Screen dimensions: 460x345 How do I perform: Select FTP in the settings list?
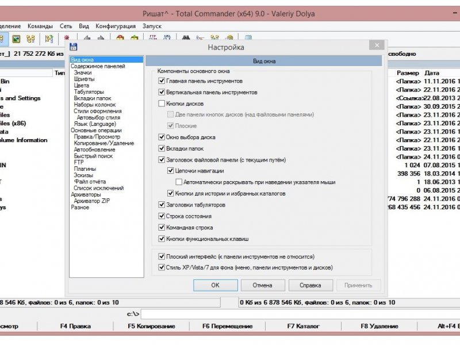(79, 163)
